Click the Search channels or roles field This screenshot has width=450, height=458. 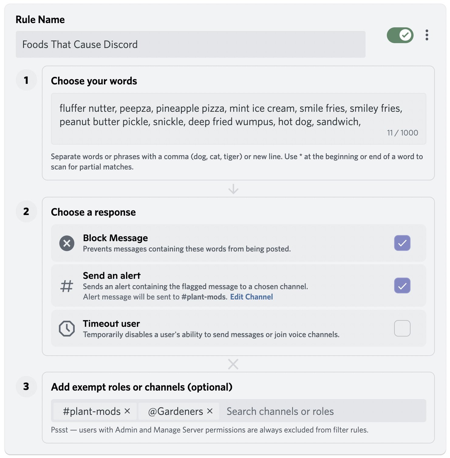[x=322, y=411]
